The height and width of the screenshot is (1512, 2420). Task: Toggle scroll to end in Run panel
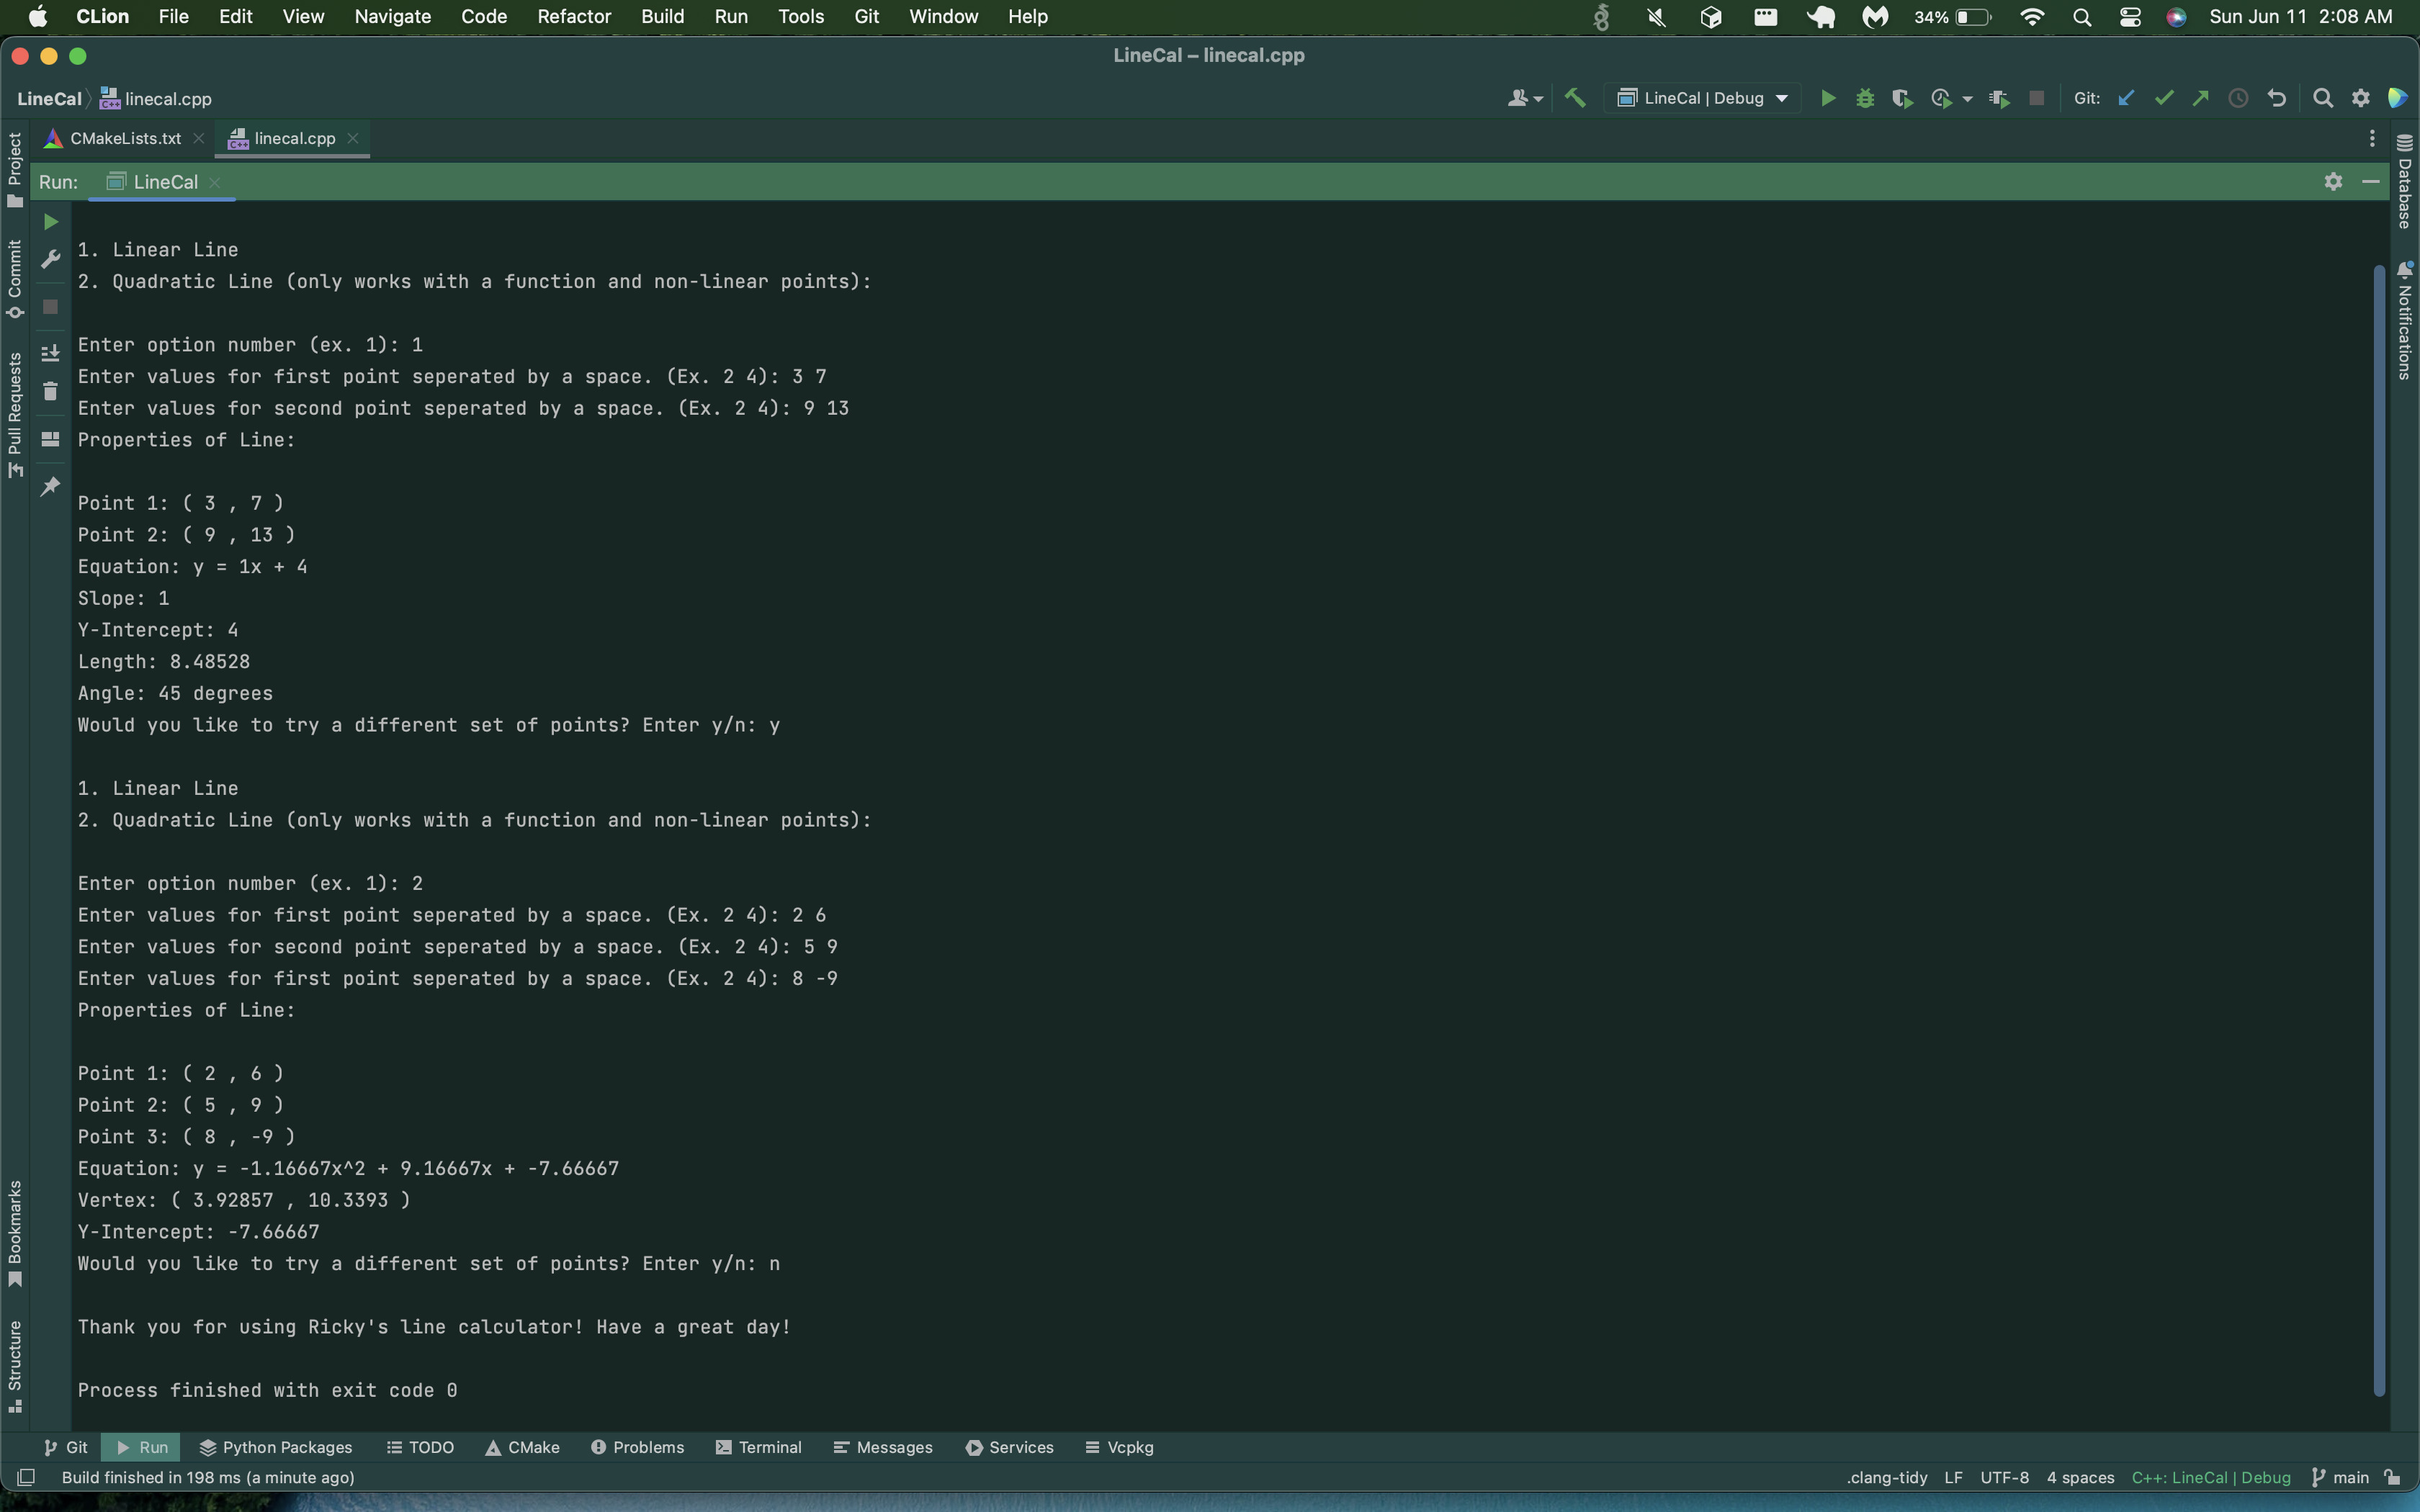click(x=50, y=353)
